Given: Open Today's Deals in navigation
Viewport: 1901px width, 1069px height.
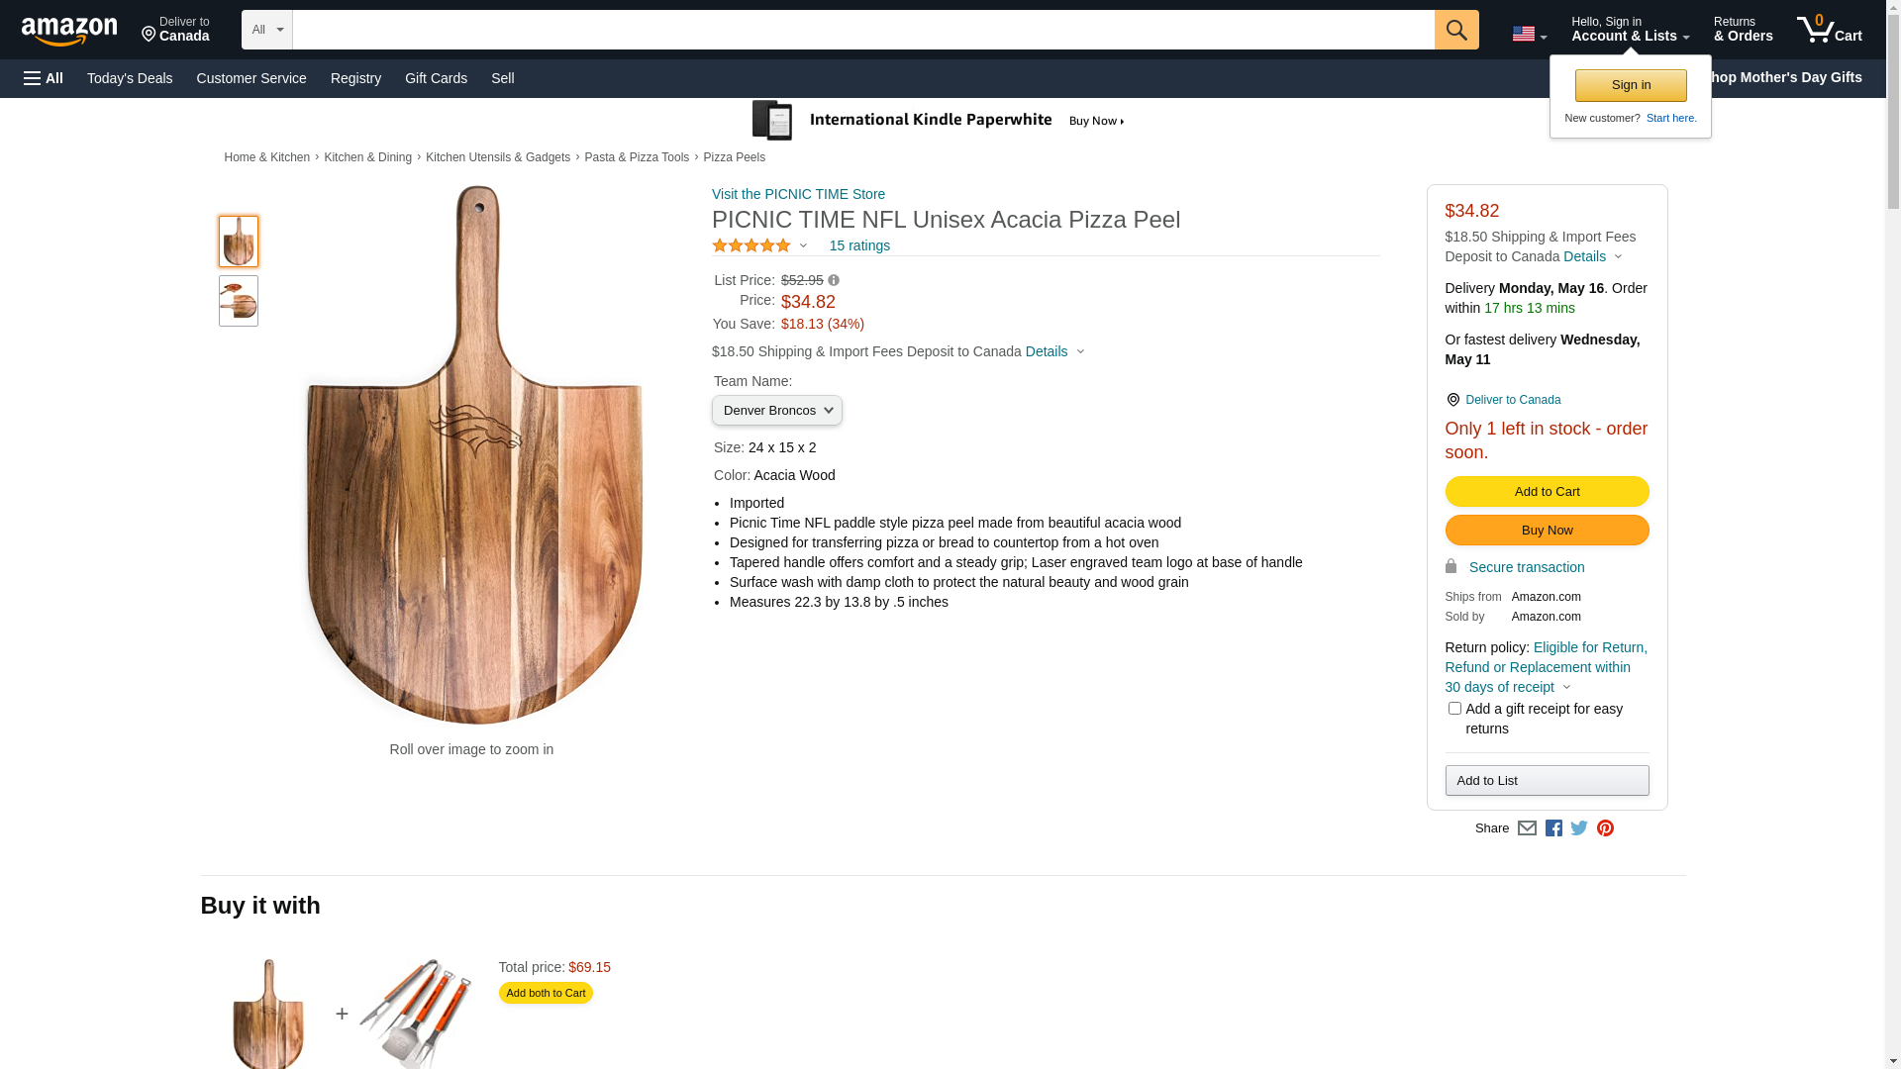Looking at the screenshot, I should click(x=130, y=78).
